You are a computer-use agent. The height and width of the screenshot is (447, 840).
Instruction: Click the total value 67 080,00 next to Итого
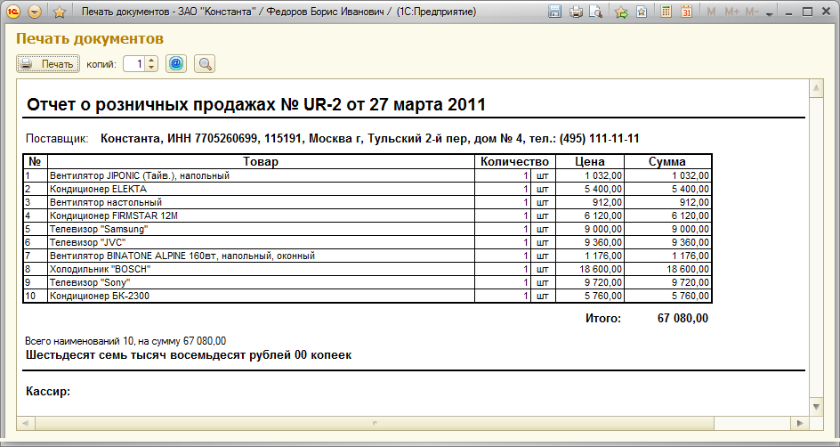coord(682,319)
